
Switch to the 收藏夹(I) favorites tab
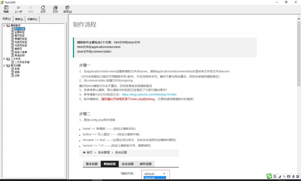[x=32, y=19]
